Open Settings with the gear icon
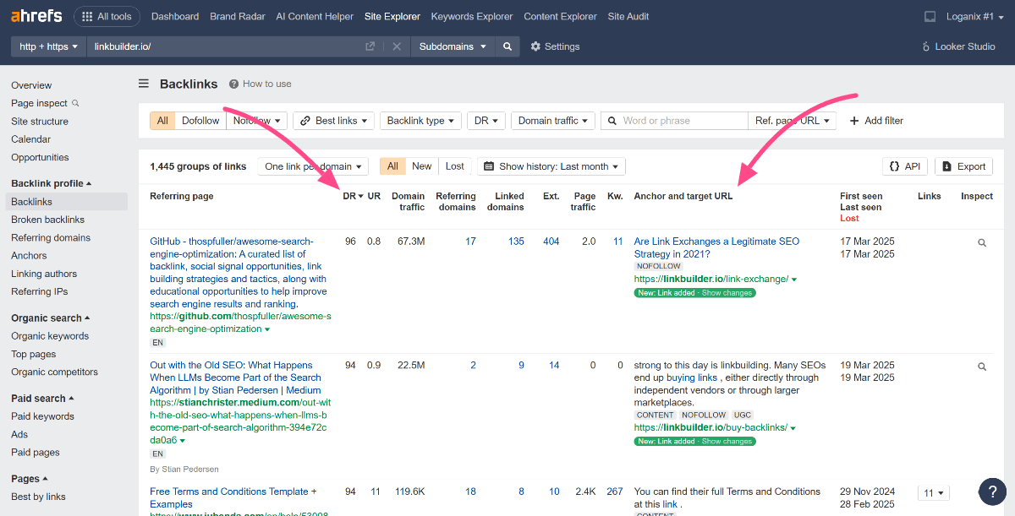Image resolution: width=1015 pixels, height=516 pixels. [555, 46]
